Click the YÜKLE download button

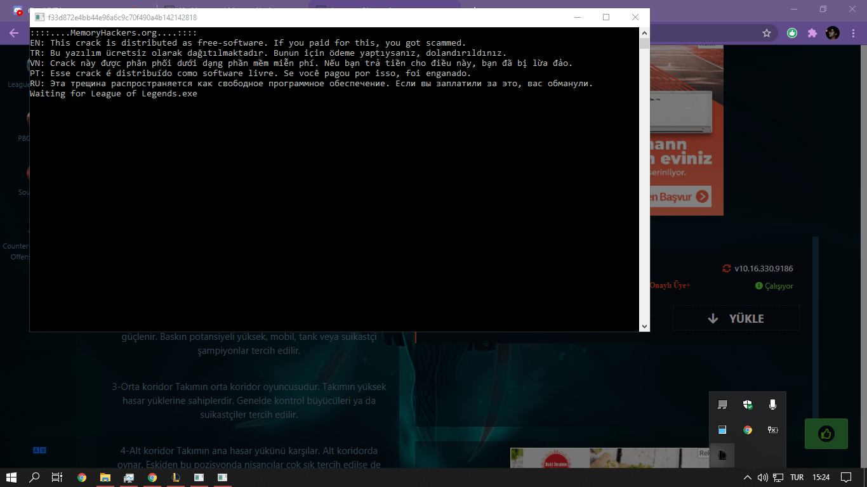click(736, 318)
